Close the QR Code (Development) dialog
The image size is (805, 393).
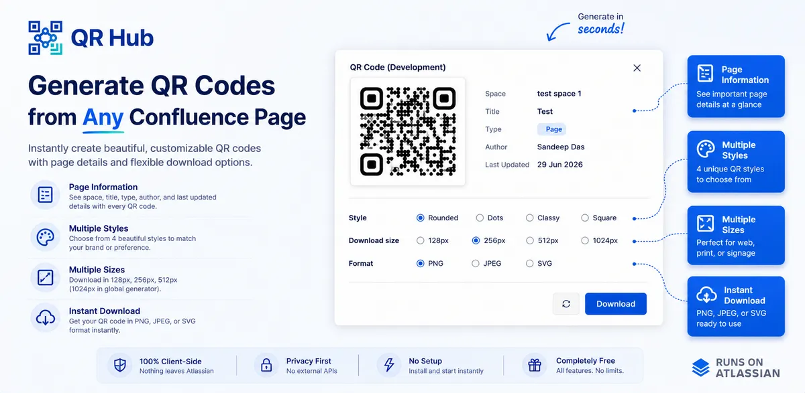click(637, 68)
